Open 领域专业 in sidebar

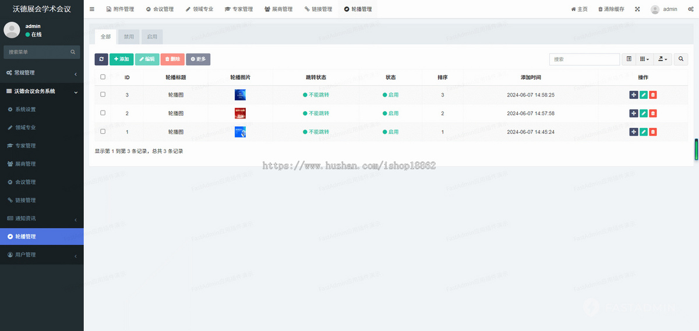42,127
